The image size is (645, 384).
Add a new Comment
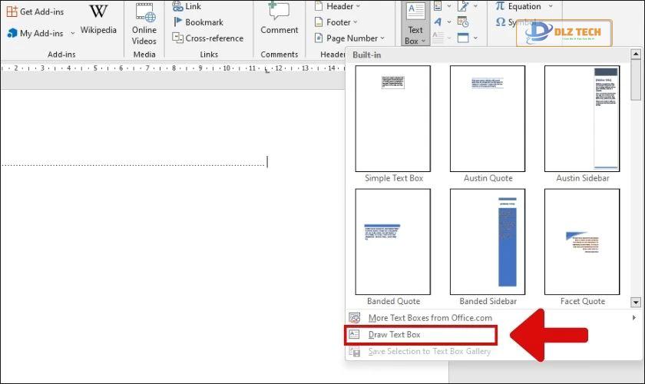(279, 18)
